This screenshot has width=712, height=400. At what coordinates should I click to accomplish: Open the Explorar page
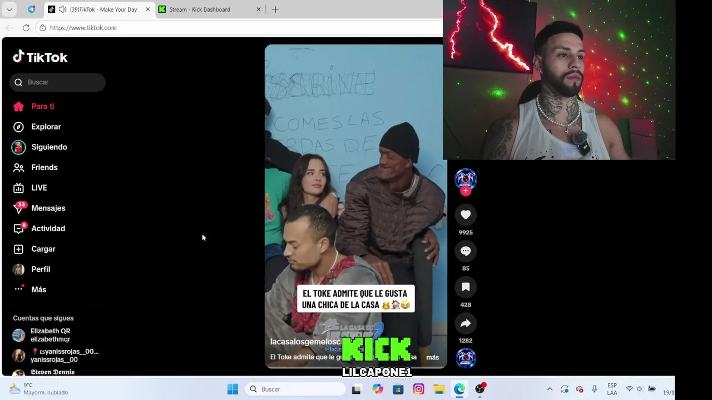click(x=37, y=127)
